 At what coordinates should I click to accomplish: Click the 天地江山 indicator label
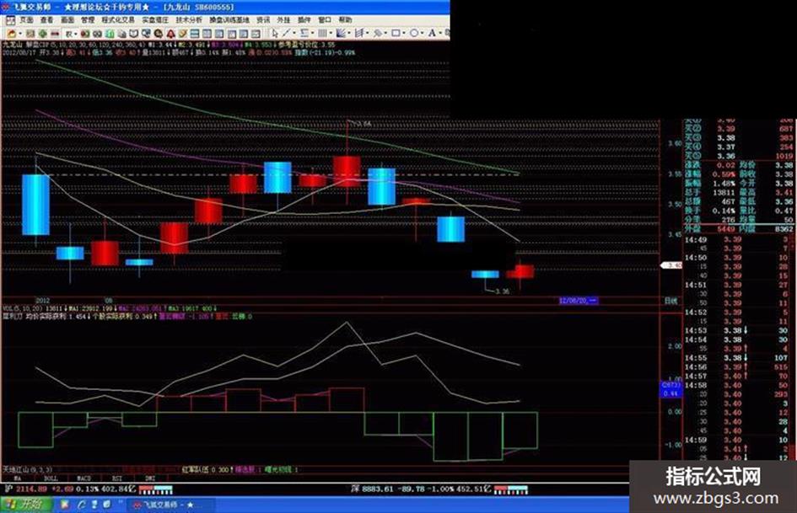click(27, 470)
